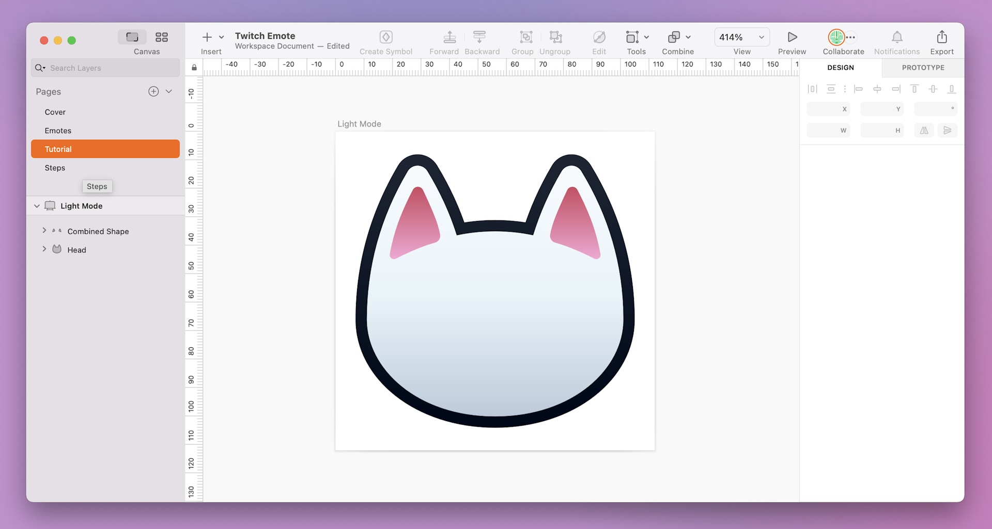Image resolution: width=992 pixels, height=529 pixels.
Task: Open the Insert dropdown chevron
Action: coord(222,37)
